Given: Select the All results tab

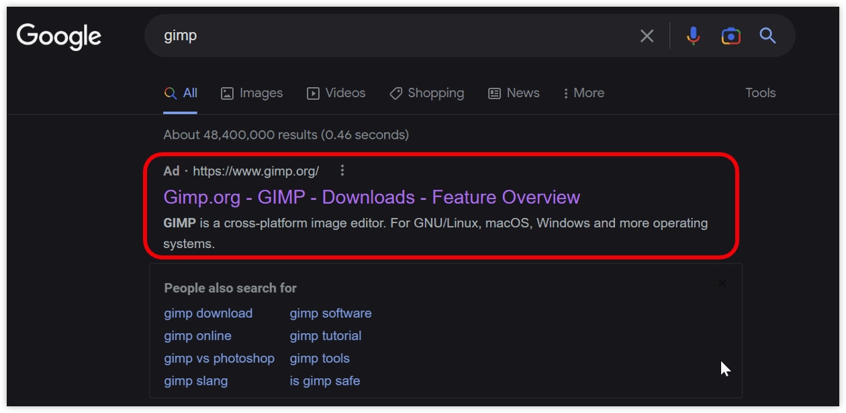Looking at the screenshot, I should pyautogui.click(x=181, y=93).
